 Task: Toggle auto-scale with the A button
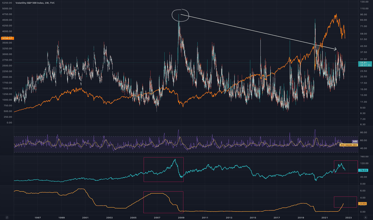click(366, 217)
